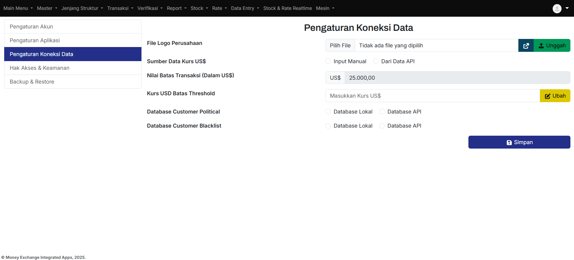Click the Ubah edit button
This screenshot has height=260, width=574.
point(555,96)
